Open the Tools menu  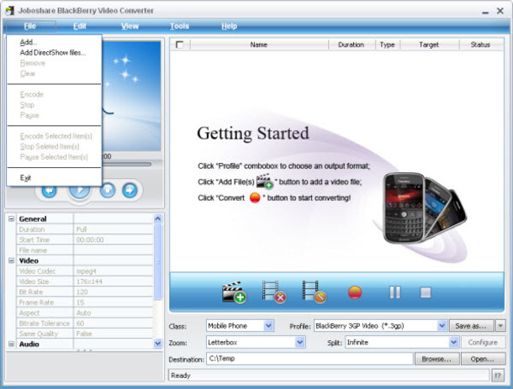pos(180,26)
